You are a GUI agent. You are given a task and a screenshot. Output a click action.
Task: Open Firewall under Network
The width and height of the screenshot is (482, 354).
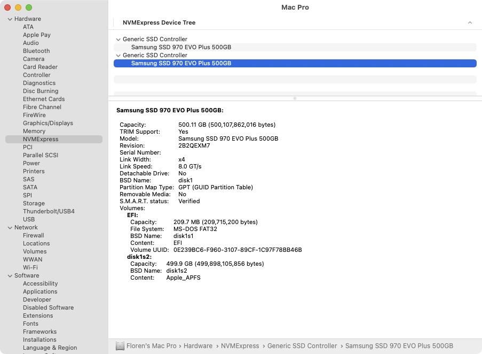pyautogui.click(x=34, y=235)
